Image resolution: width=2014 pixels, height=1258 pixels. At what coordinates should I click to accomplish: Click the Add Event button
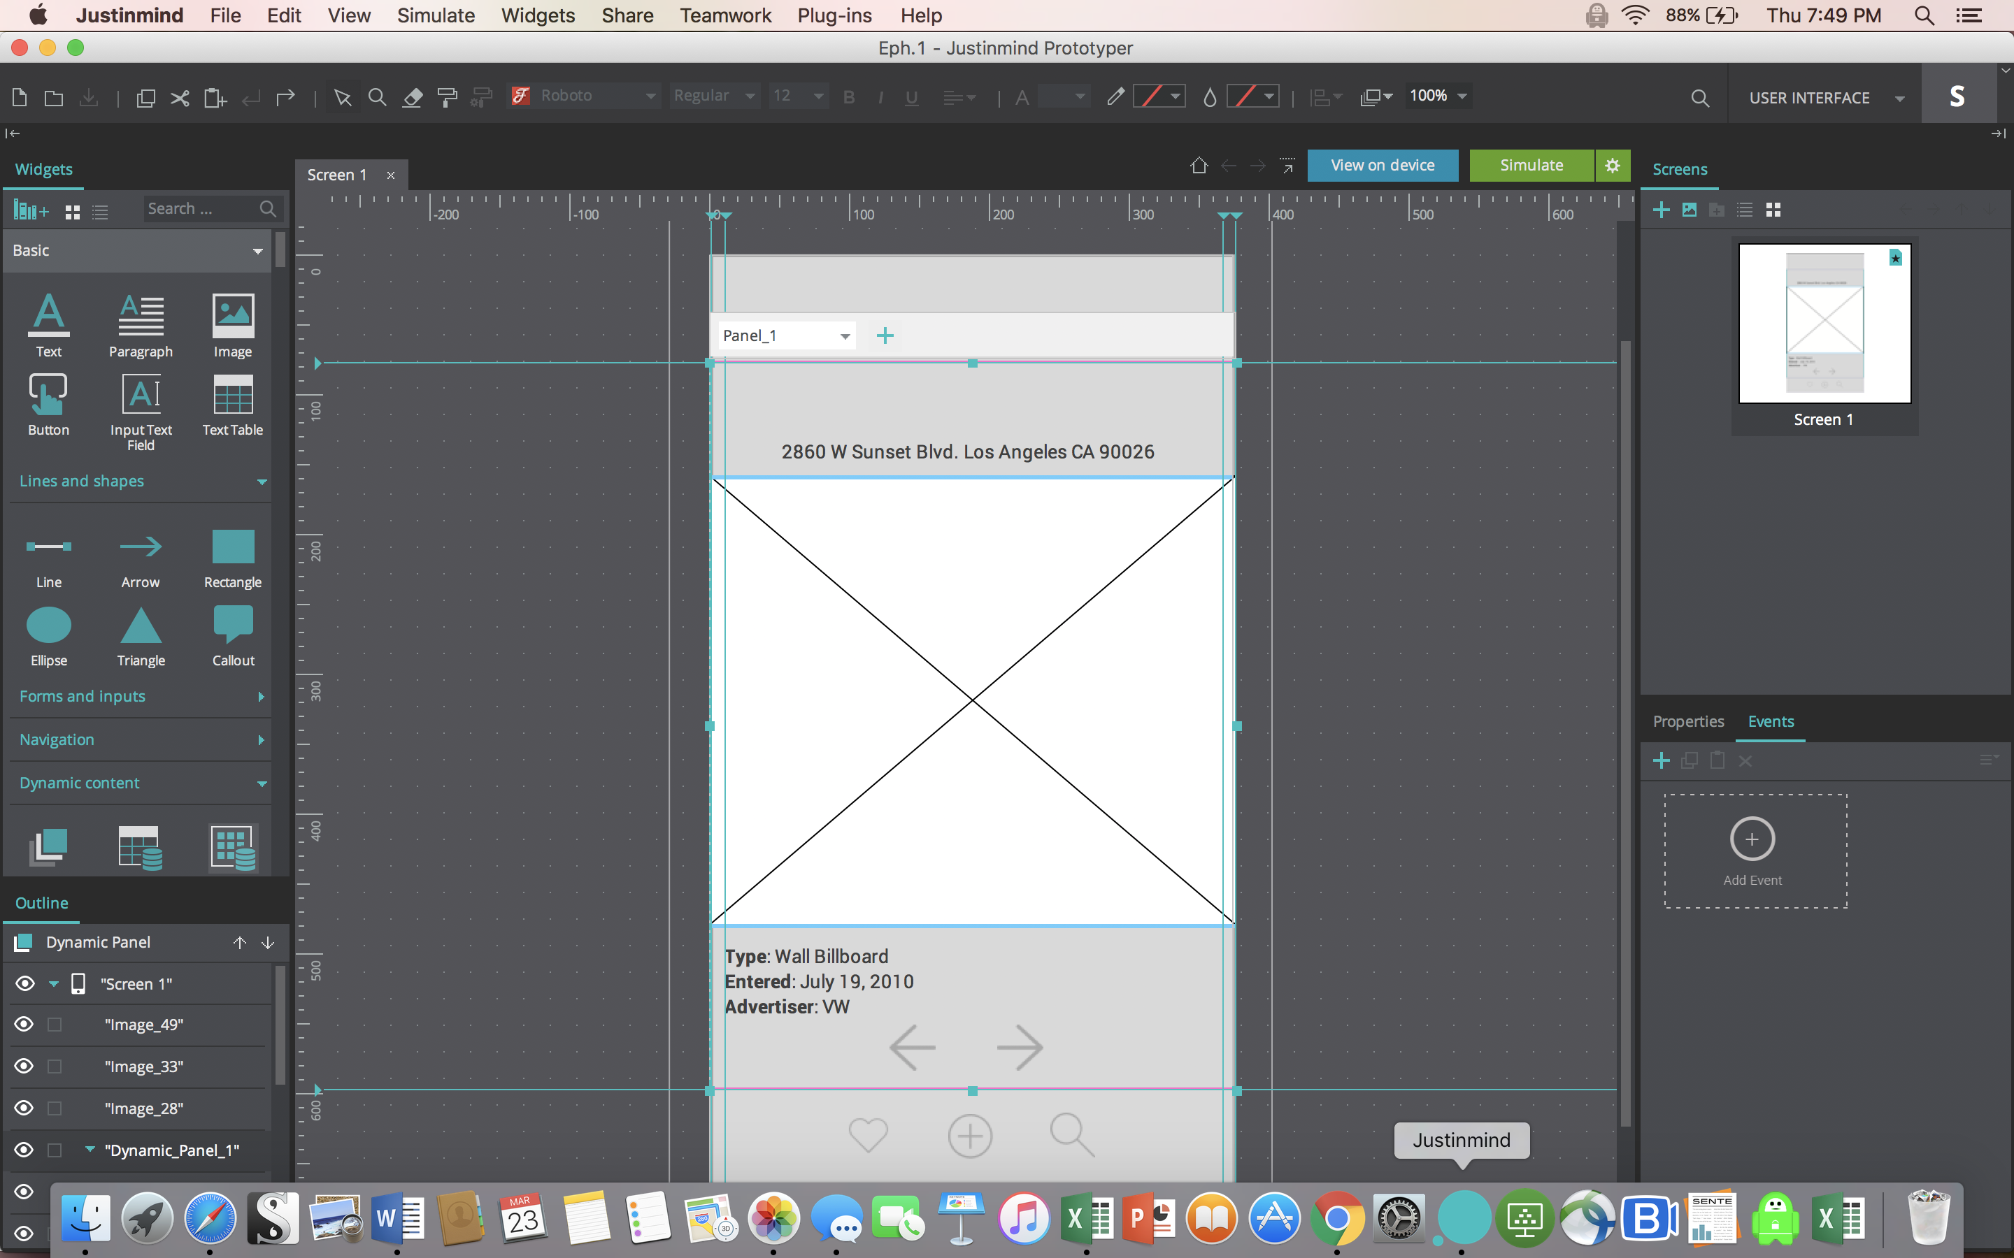[x=1752, y=848]
